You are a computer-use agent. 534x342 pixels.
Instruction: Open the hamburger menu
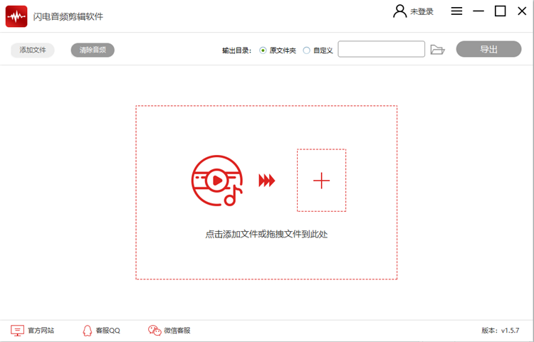coord(456,11)
